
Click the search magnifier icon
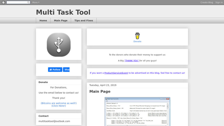pos(29,2)
